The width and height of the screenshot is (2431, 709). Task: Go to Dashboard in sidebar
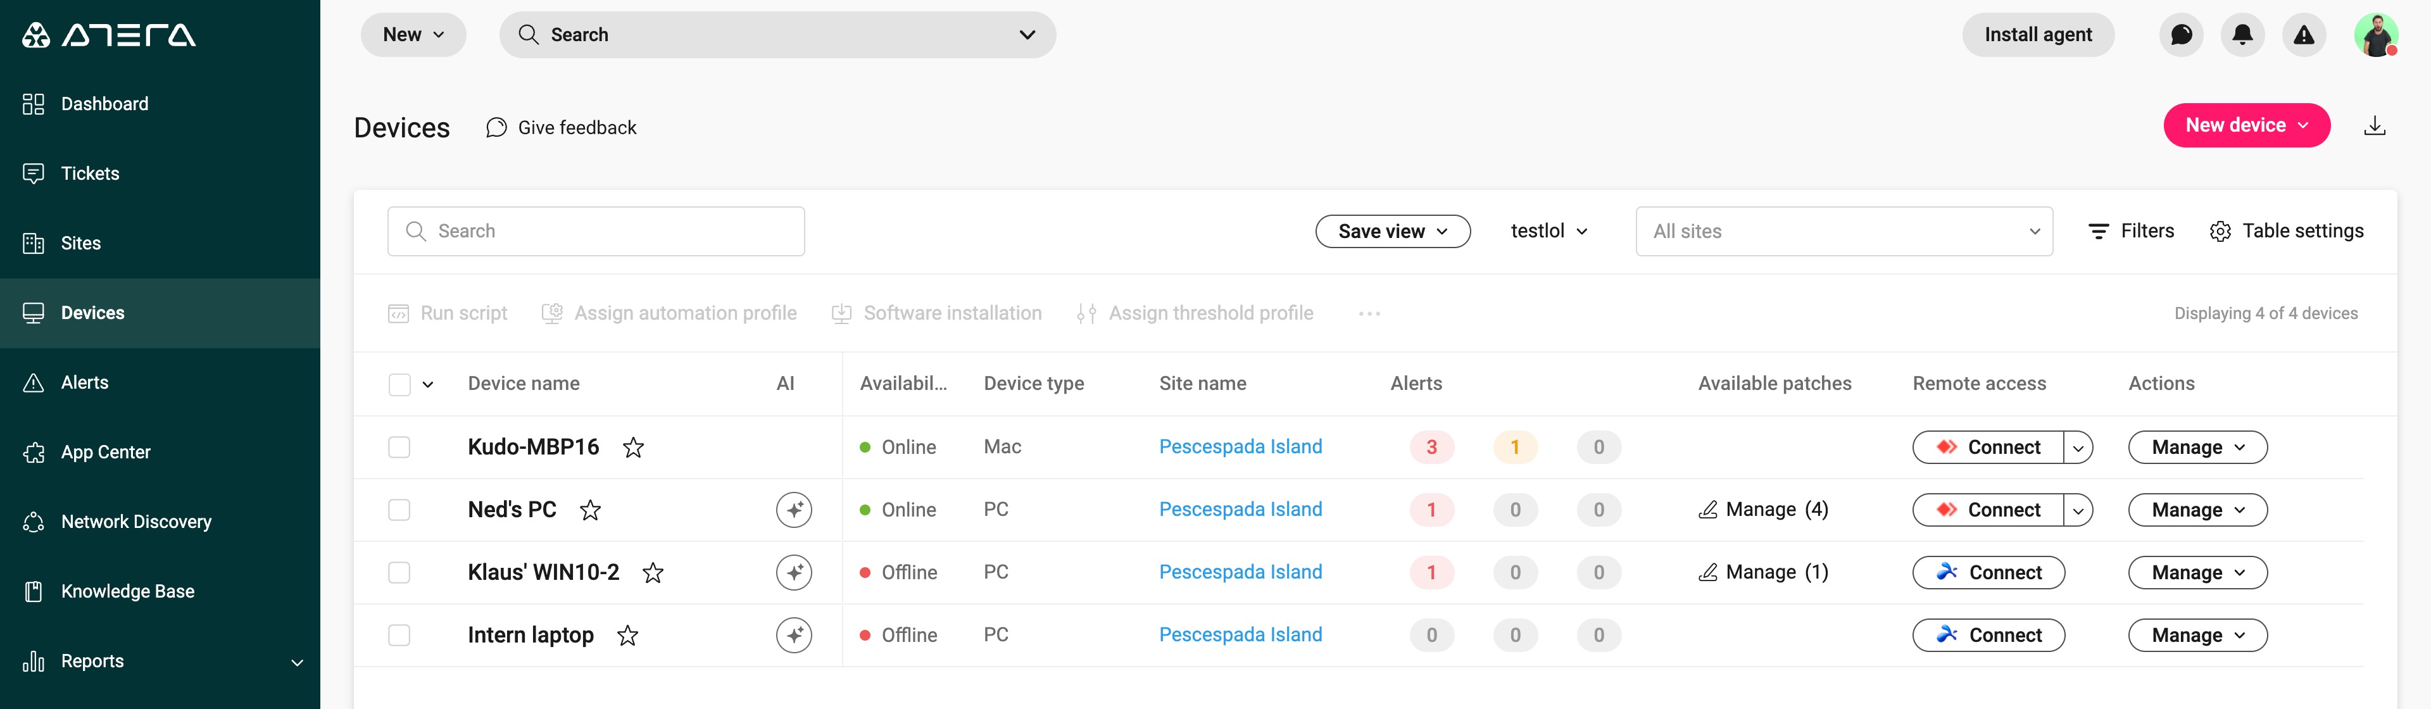(x=160, y=104)
